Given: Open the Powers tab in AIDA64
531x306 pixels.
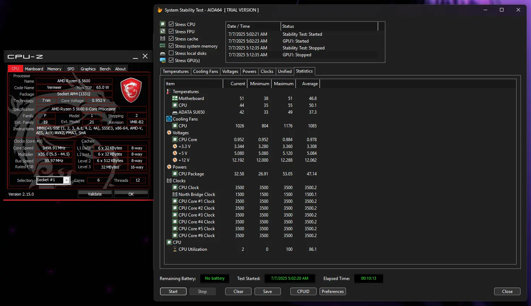Looking at the screenshot, I should tap(249, 71).
